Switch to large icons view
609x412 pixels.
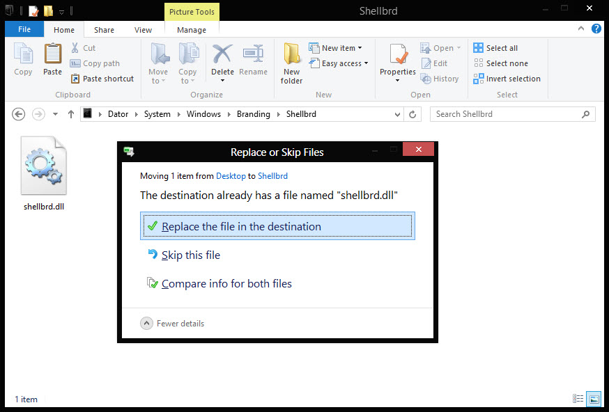coord(594,398)
